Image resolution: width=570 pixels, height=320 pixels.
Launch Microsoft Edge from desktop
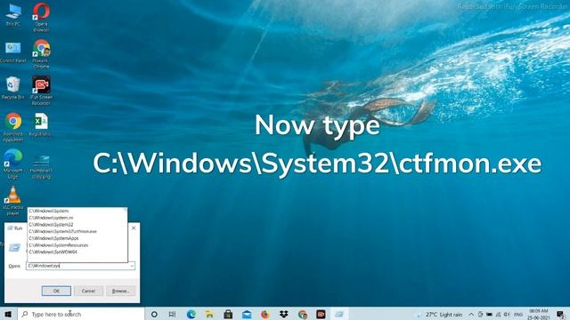coord(13,164)
